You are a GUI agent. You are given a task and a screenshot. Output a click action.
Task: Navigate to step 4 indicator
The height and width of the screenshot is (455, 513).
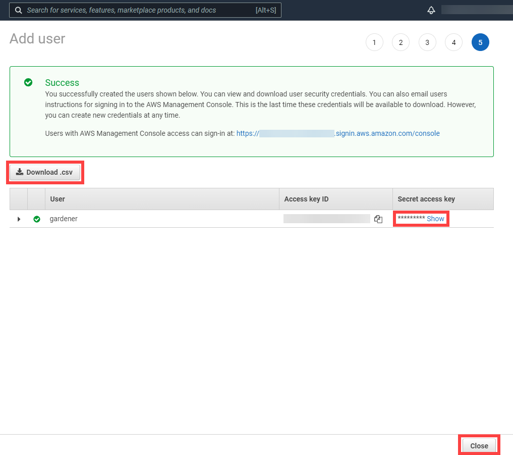pos(453,42)
